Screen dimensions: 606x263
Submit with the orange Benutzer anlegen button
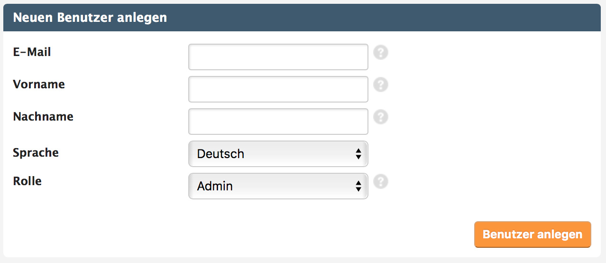(533, 235)
